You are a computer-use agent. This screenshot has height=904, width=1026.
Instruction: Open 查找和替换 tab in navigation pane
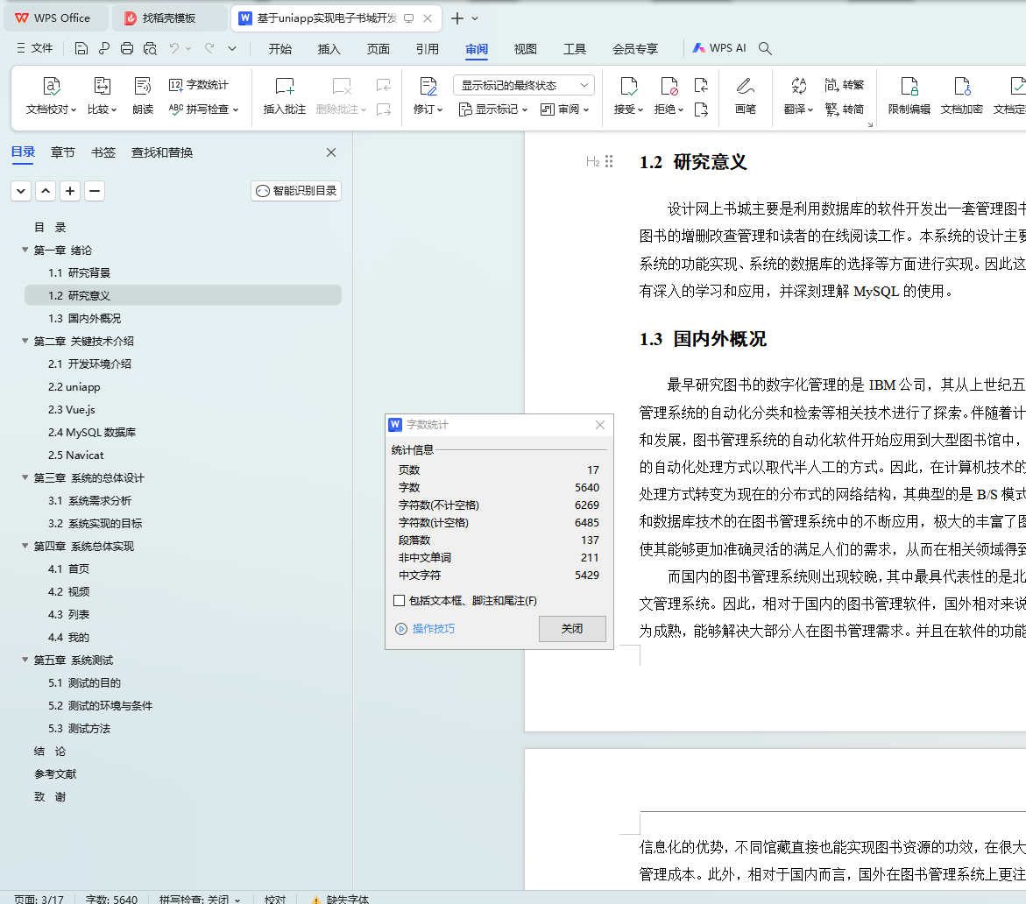point(162,152)
